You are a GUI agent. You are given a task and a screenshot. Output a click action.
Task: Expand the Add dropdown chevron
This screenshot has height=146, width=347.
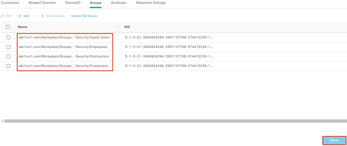(x=33, y=16)
